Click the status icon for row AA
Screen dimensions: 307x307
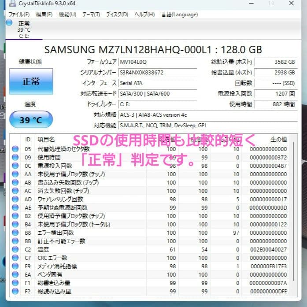tap(15, 174)
